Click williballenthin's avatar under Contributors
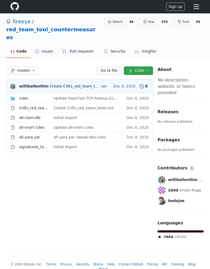Image resolution: width=210 pixels, height=269 pixels. point(162,180)
